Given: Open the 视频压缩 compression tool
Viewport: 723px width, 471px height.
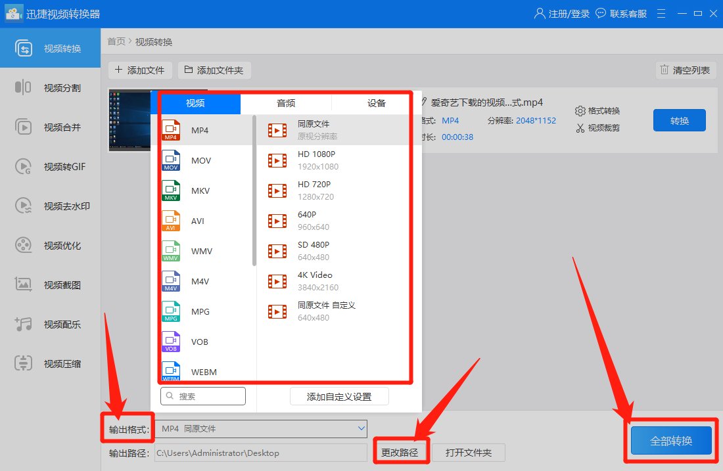Looking at the screenshot, I should [x=51, y=363].
